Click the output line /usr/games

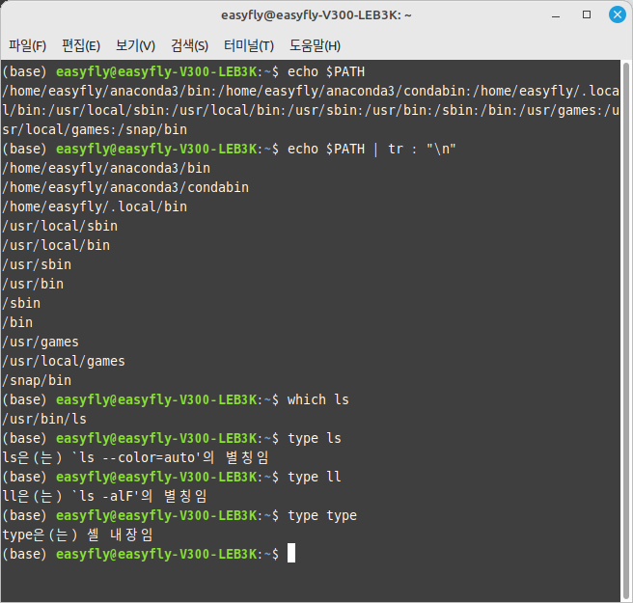click(x=41, y=343)
